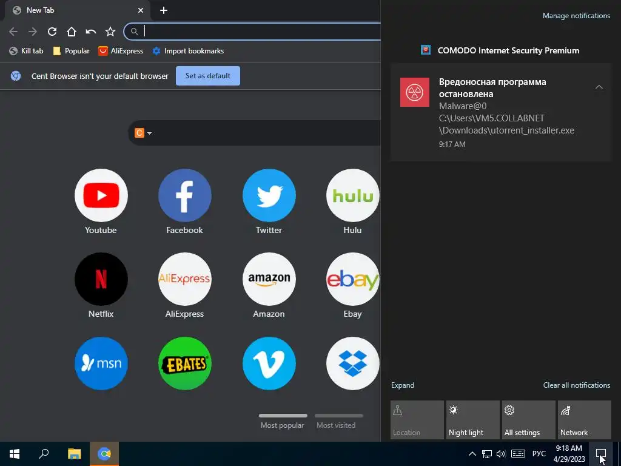Bookmark this page with the star icon
Viewport: 621px width, 466px height.
[x=110, y=32]
